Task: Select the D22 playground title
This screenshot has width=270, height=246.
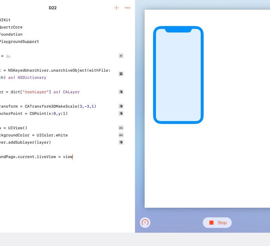Action: click(53, 8)
